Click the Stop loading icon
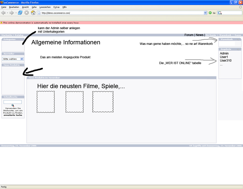243x189 pixels. (x=26, y=13)
